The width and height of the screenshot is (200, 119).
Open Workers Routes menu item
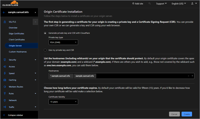tap(16, 87)
